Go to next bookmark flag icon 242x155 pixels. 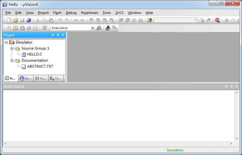[x=105, y=20]
